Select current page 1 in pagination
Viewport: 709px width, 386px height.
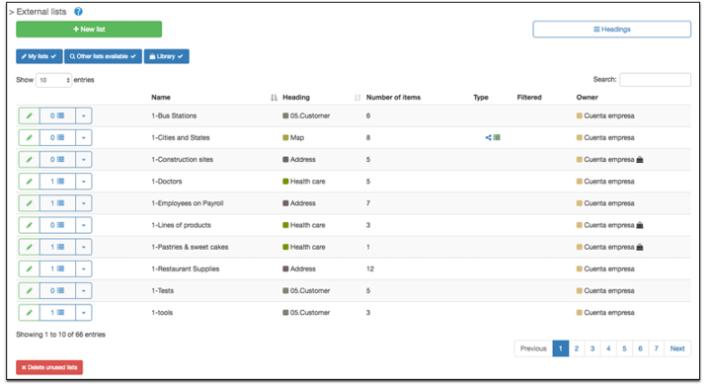[x=561, y=348]
